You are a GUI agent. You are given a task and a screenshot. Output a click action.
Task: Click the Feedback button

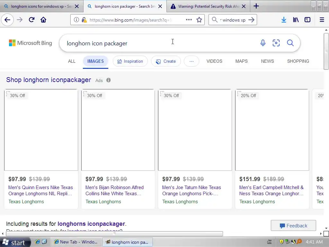point(293,225)
